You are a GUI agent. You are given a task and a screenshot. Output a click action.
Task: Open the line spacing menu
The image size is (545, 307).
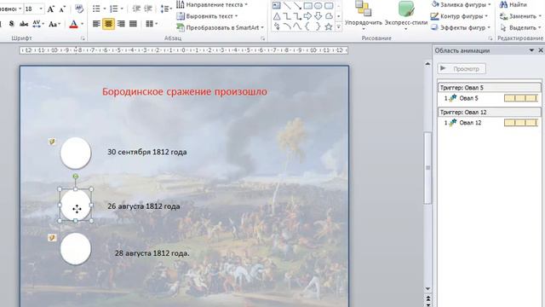166,9
